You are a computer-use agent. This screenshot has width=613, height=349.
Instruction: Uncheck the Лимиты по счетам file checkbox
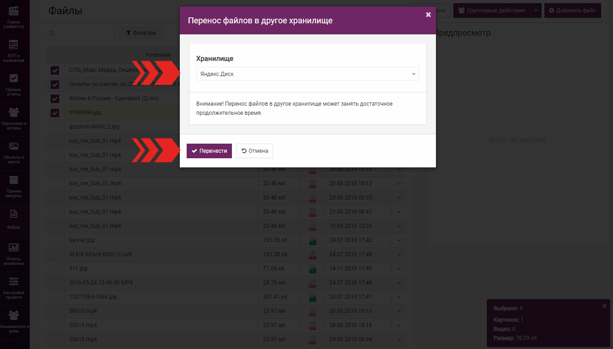pos(55,85)
